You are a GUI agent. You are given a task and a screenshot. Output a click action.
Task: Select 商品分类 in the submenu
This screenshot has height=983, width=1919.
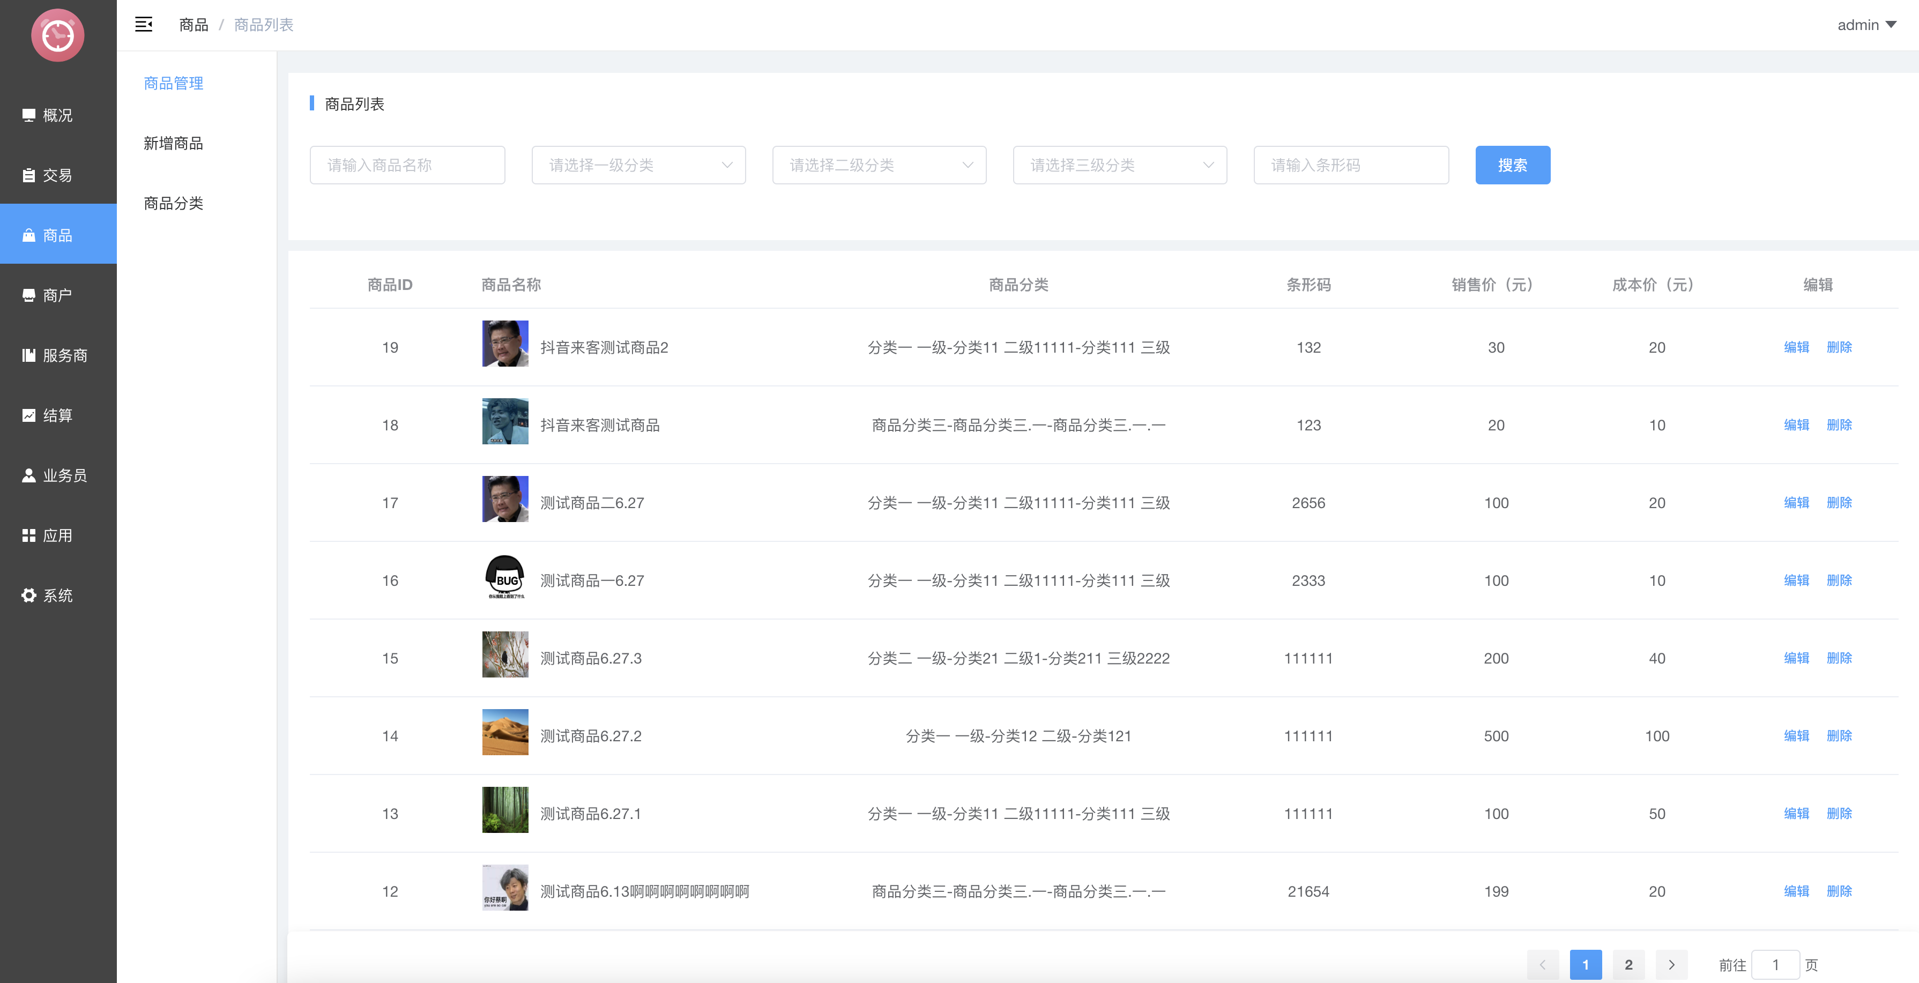pyautogui.click(x=174, y=203)
